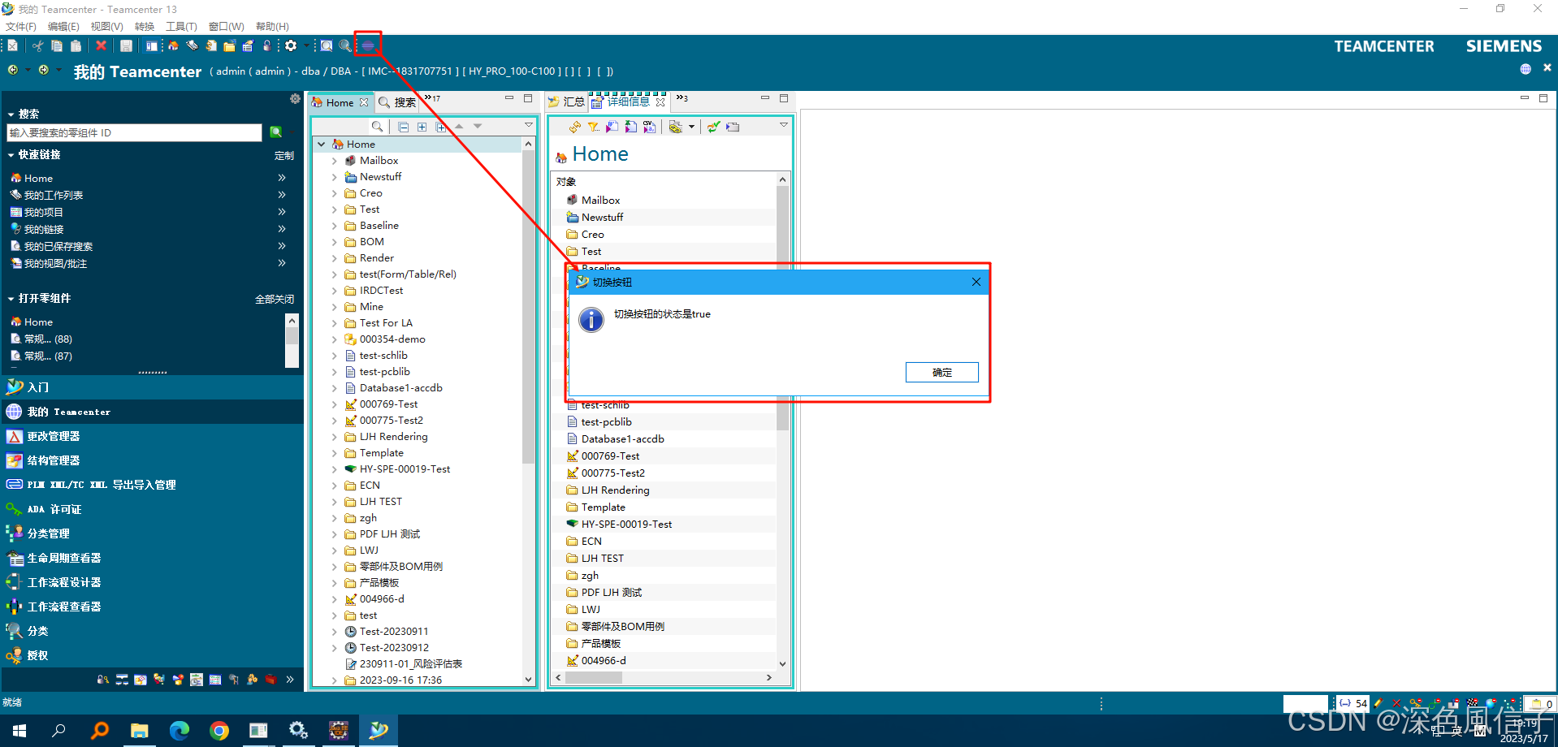Open the 视图(V) menu
This screenshot has width=1558, height=747.
point(106,27)
